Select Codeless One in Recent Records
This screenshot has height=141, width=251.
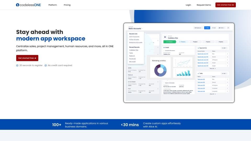[134, 50]
